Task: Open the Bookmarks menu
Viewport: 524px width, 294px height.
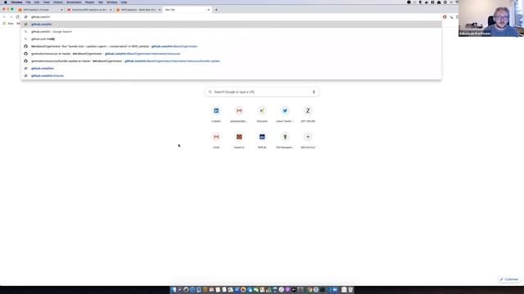Action: [x=74, y=2]
